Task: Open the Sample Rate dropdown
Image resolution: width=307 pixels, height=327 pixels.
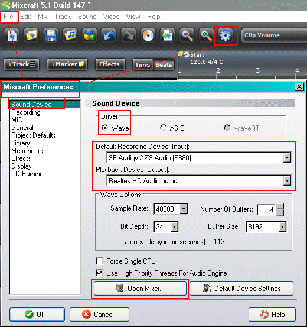Action: point(184,209)
